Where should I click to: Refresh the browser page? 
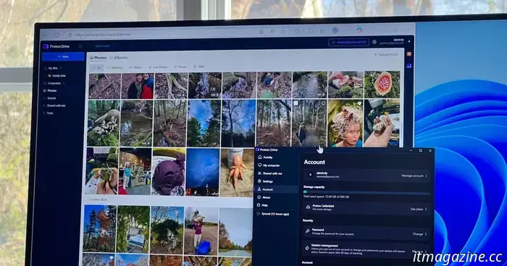click(x=56, y=35)
